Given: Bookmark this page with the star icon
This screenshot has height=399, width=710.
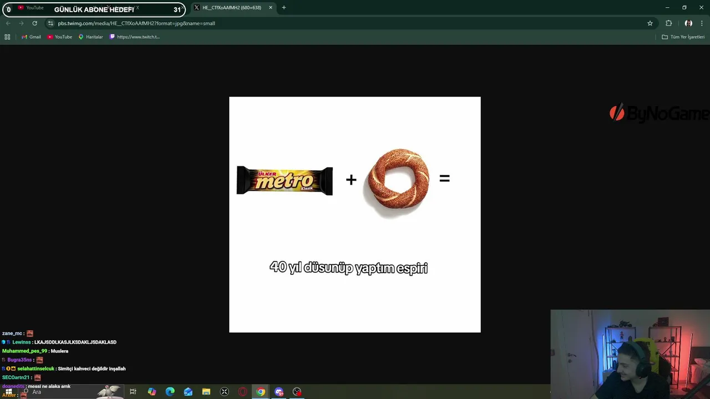Looking at the screenshot, I should pos(650,23).
